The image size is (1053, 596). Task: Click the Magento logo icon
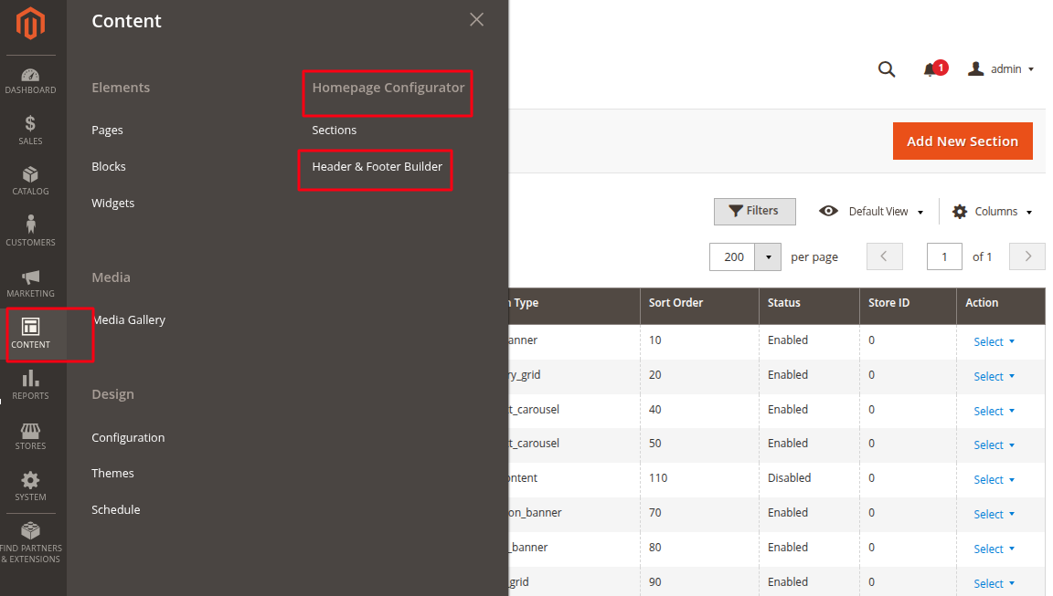click(x=30, y=23)
